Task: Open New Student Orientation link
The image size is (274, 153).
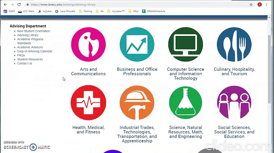Action: [33, 31]
